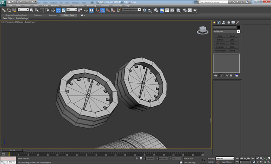This screenshot has width=271, height=164.
Task: Open the Rendered Frame Window
Action: coord(190,10)
